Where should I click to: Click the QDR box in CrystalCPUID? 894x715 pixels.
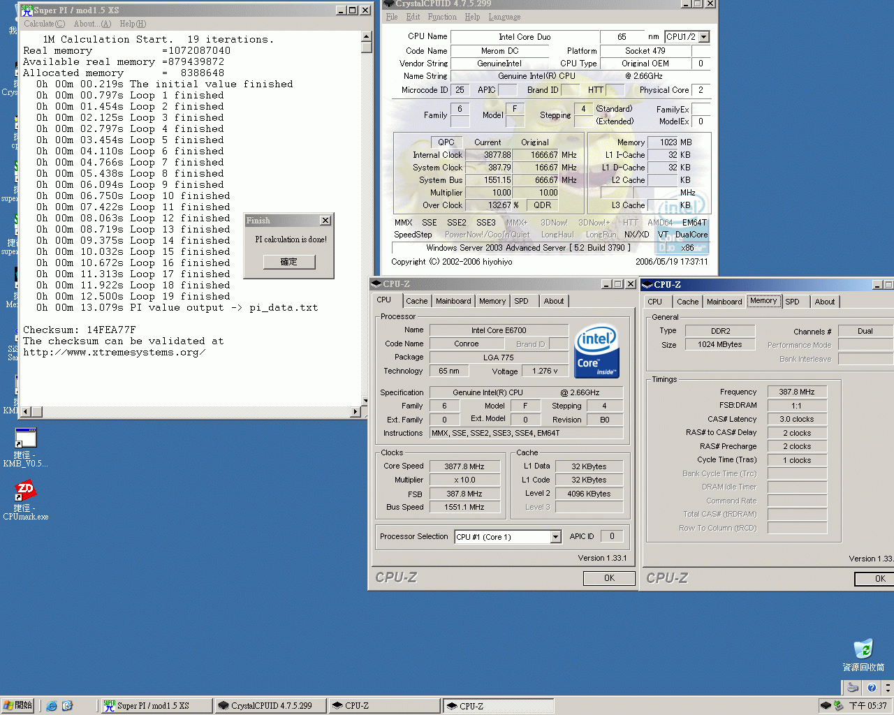(x=543, y=205)
